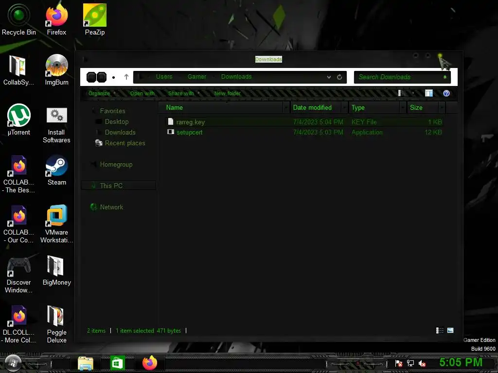Switch to large icons view in status bar
The image size is (498, 373).
pyautogui.click(x=450, y=330)
